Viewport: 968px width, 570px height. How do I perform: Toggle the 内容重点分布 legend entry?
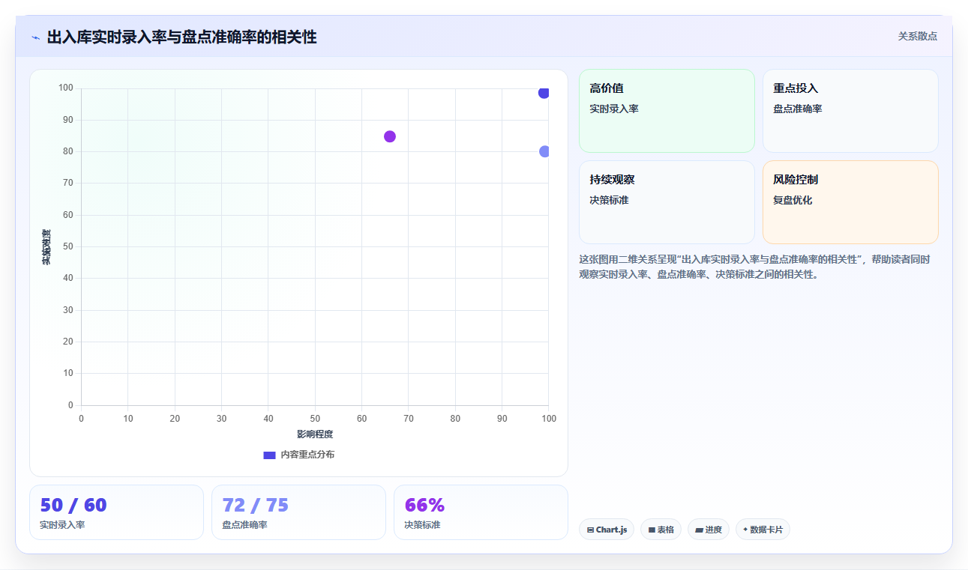coord(298,455)
